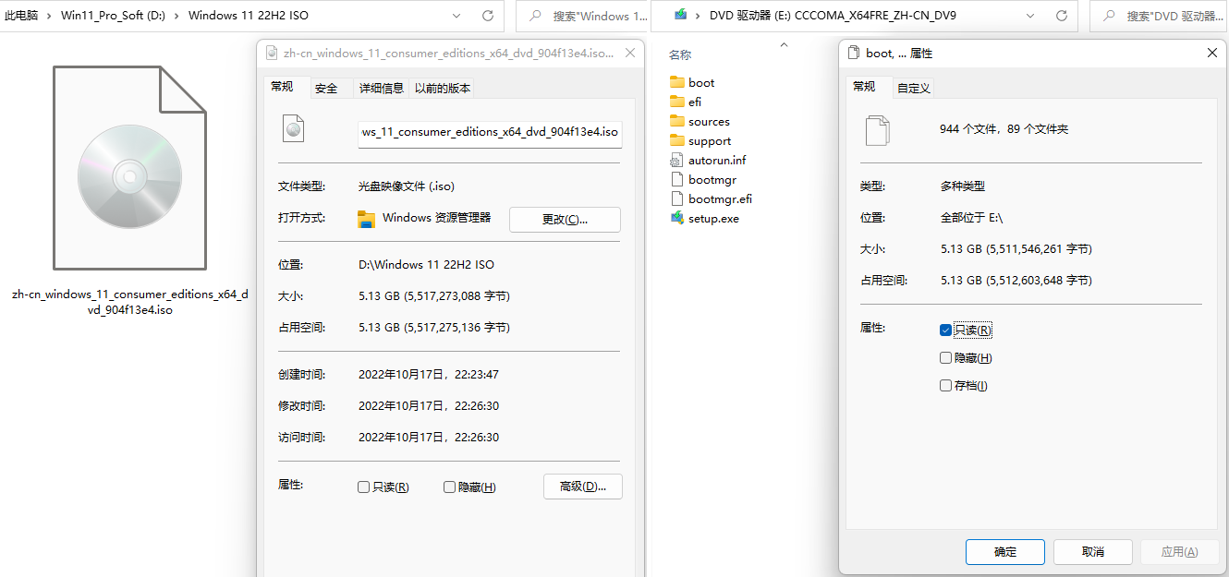Refresh the Windows 11 22H2 ISO folder
This screenshot has width=1229, height=577.
pyautogui.click(x=488, y=16)
